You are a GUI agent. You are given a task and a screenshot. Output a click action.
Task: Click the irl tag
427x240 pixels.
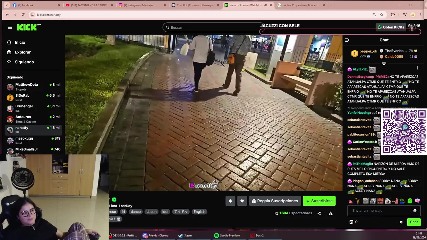(123, 212)
